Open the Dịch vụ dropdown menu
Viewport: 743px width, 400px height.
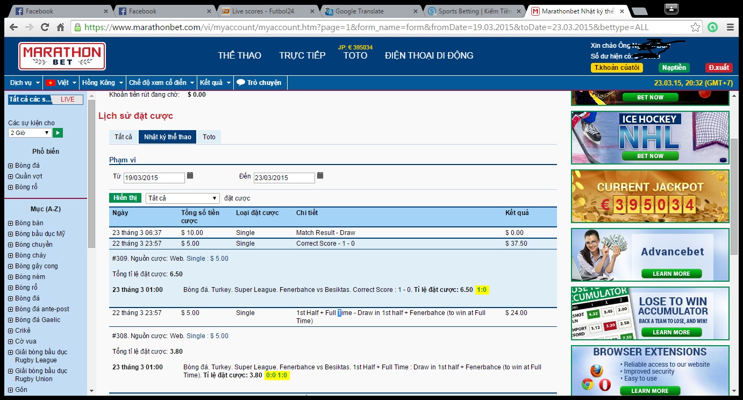(x=25, y=83)
